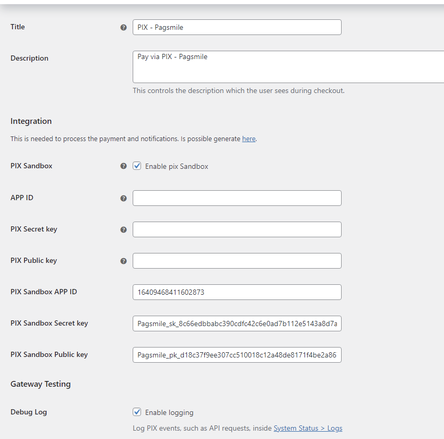Screen dimensions: 444x439
Task: Open the 'here' link under Integration
Action: (249, 139)
